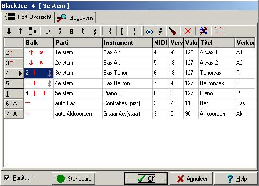Viewport: 259px width, 186px height.
Task: Click the Vers column header
Action: (x=176, y=43)
